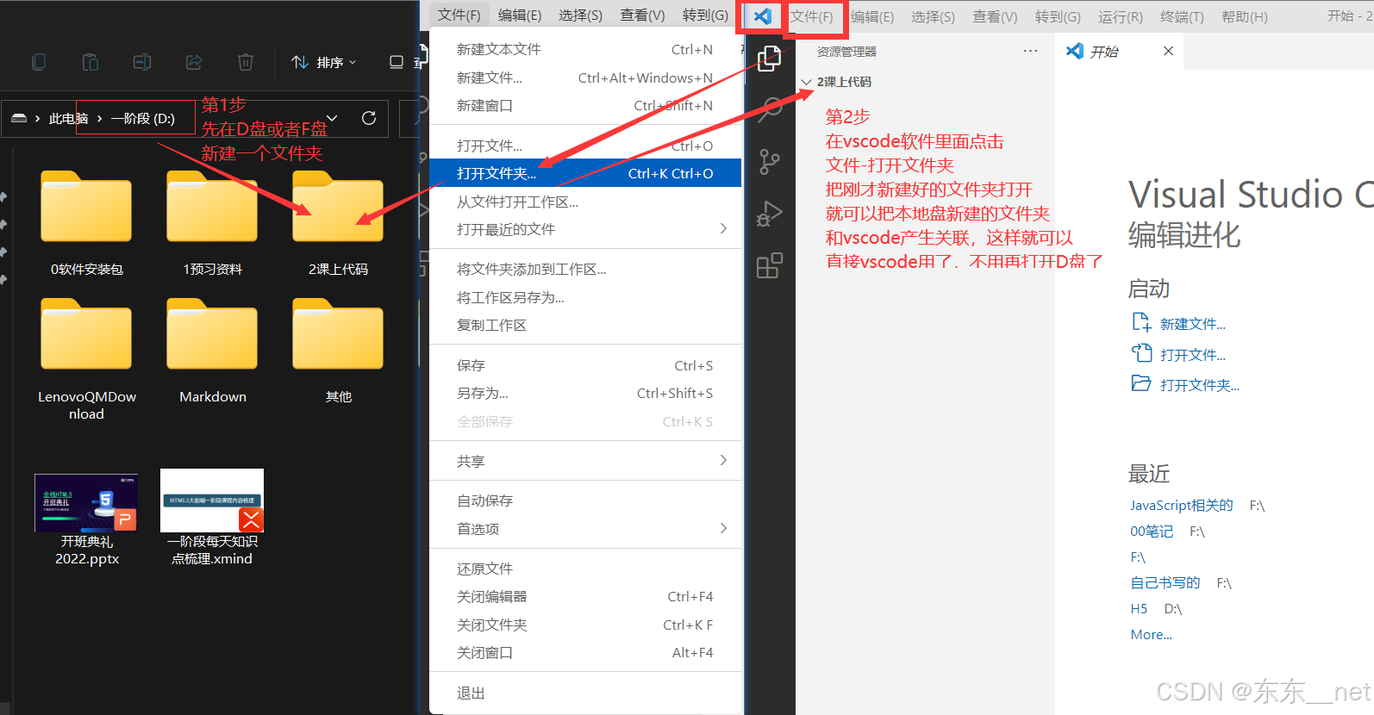Click 保存 in the File menu

(585, 365)
